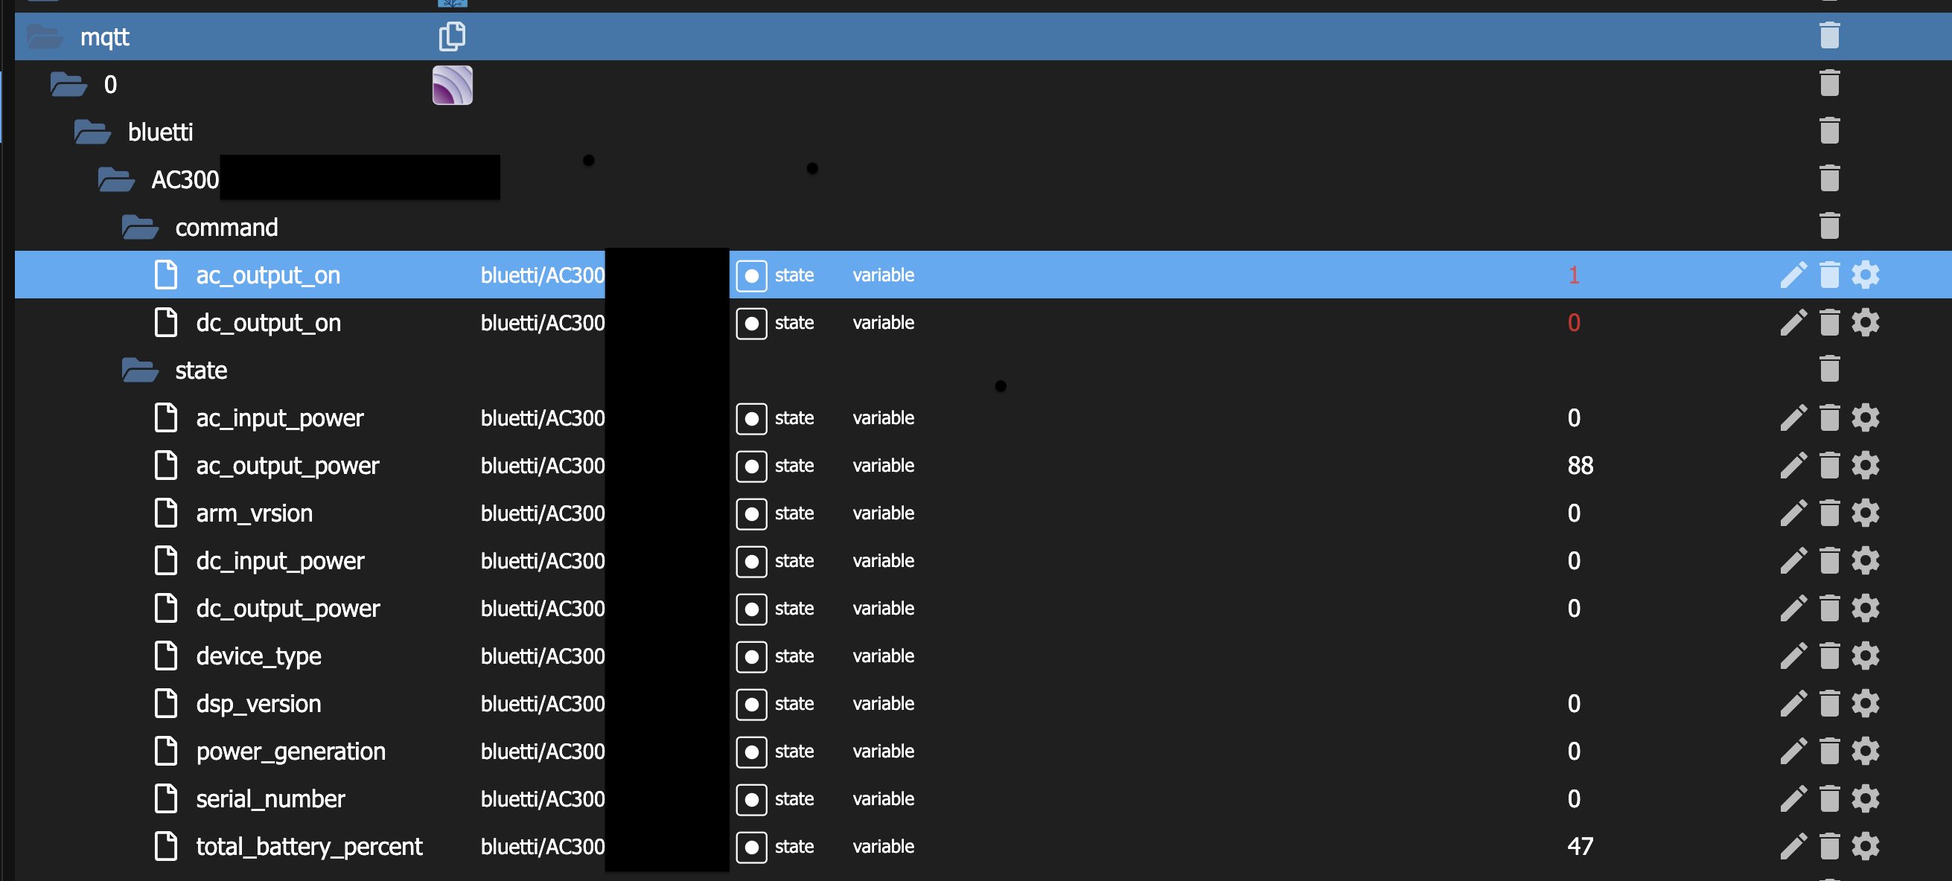Click pencil icon for total_battery_percent row
This screenshot has width=1952, height=881.
(1793, 846)
